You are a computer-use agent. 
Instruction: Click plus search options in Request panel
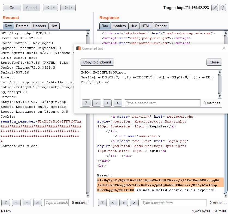pos(27,203)
